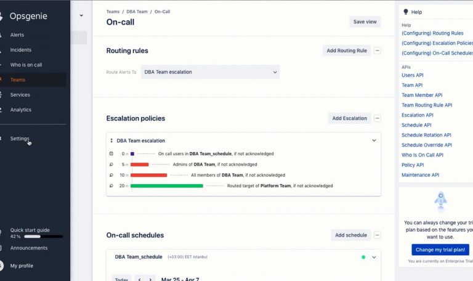Click the On-Call breadcrumb
Screen dimensions: 473x281
click(163, 12)
